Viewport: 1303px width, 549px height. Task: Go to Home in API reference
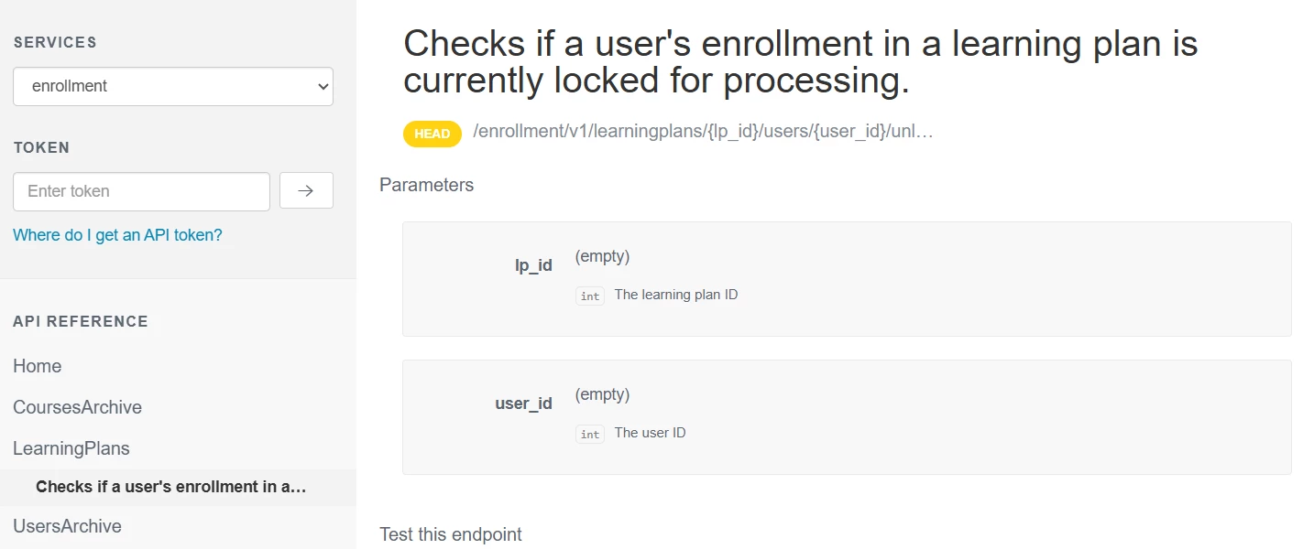click(38, 366)
